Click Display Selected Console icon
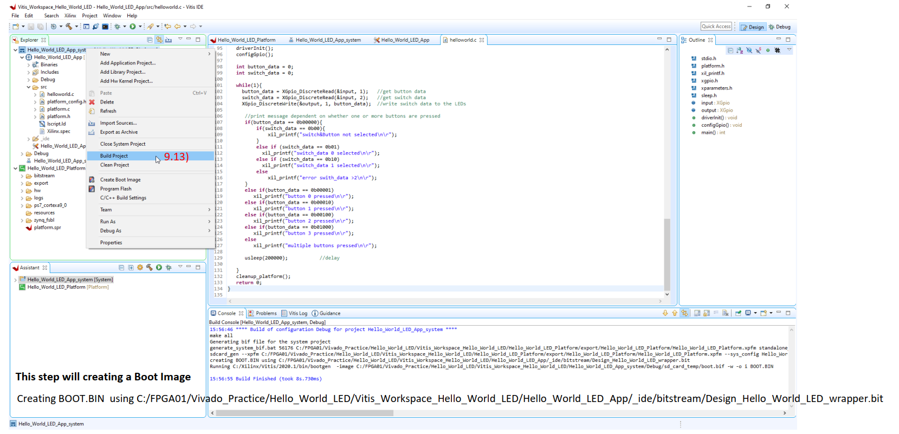Screen dimensions: 899x434 748,313
